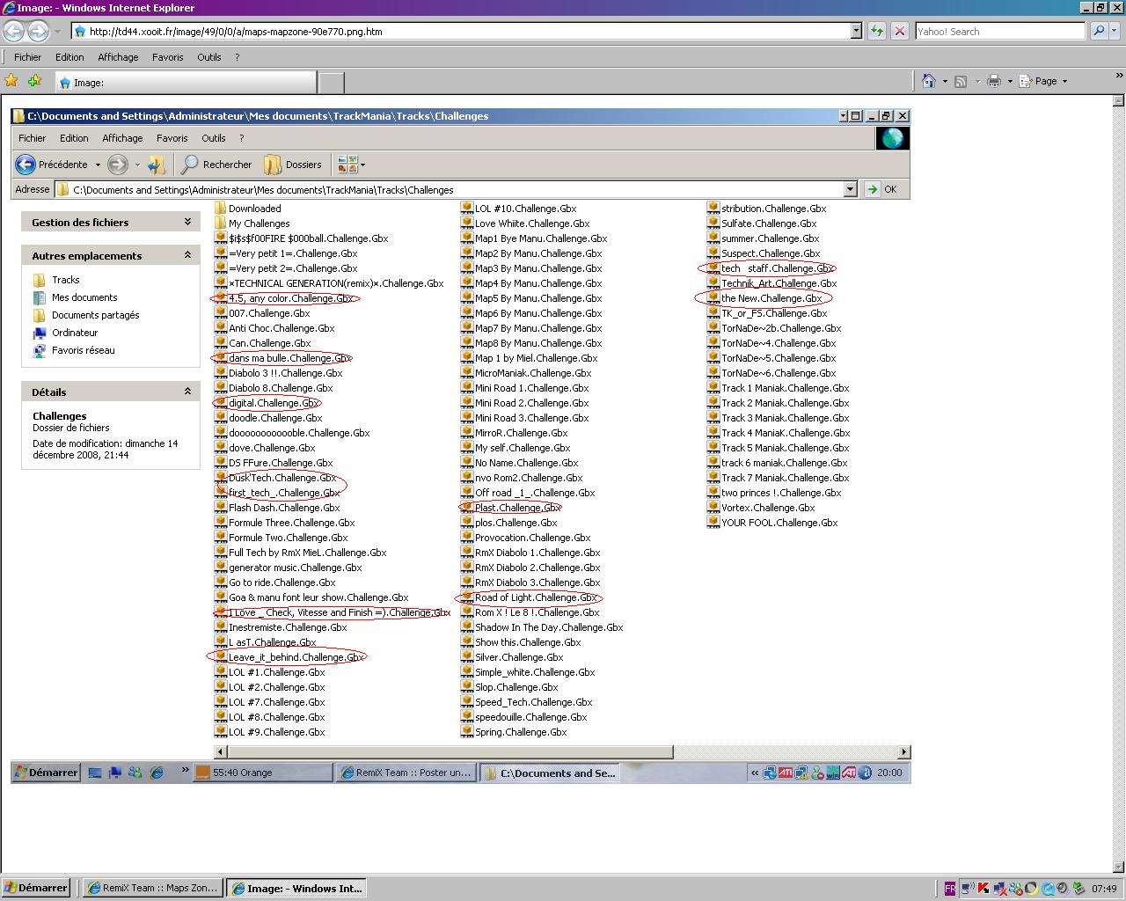The image size is (1126, 901).
Task: Click the FR language indicator in system tray
Action: tap(949, 889)
